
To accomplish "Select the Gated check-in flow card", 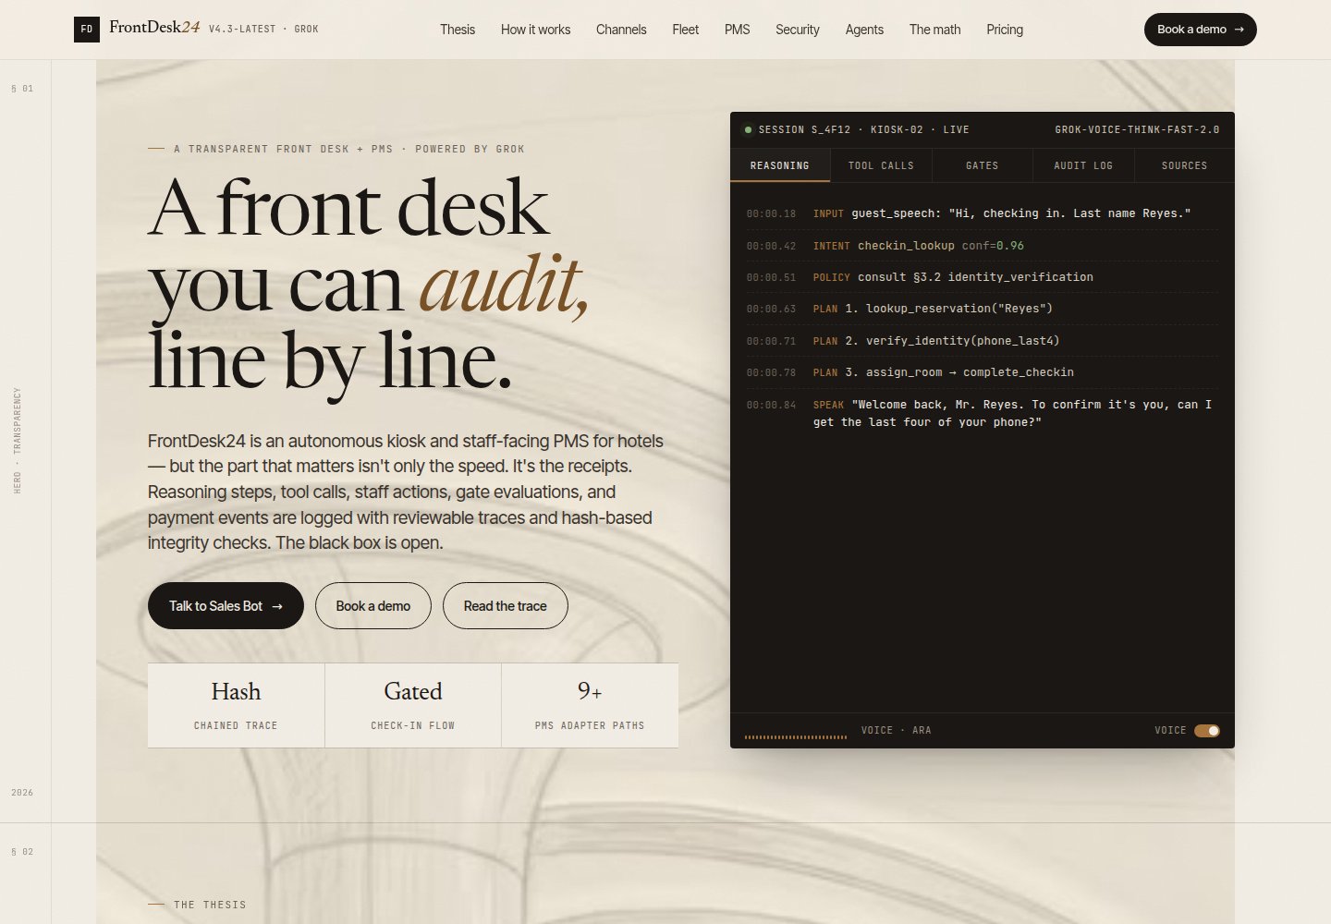I will point(413,705).
